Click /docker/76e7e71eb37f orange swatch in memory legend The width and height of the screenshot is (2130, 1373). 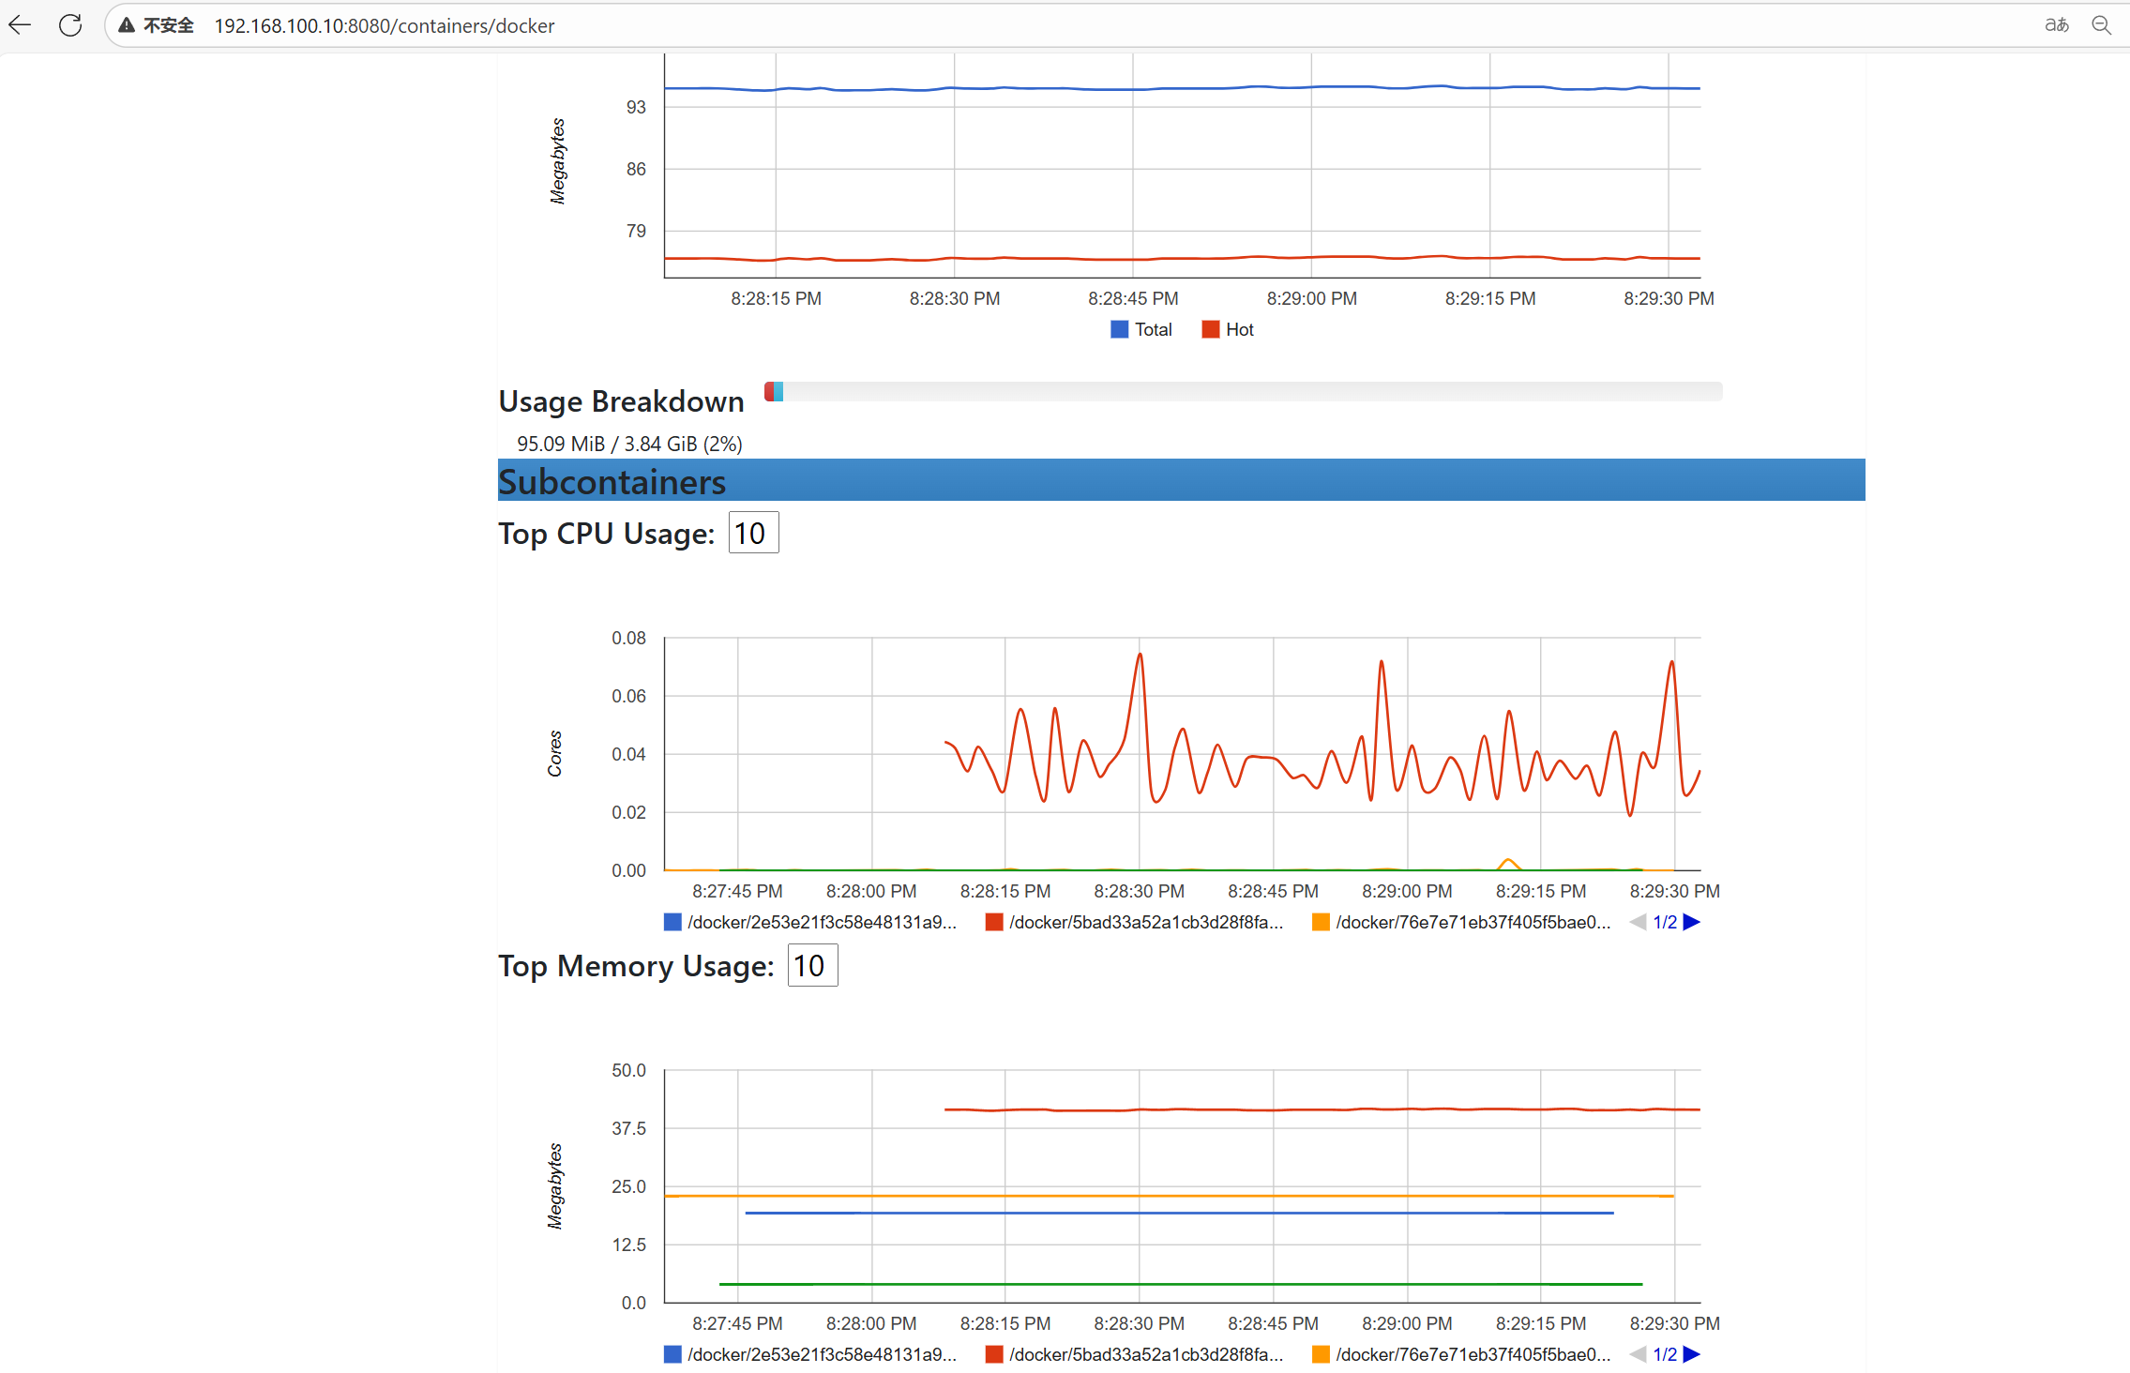(x=1321, y=1354)
